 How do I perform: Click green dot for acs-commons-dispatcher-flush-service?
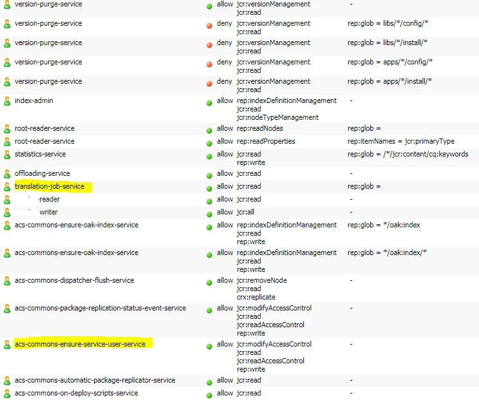coord(209,283)
